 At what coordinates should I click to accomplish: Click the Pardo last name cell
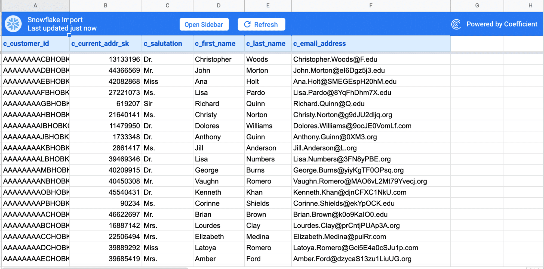[x=268, y=93]
